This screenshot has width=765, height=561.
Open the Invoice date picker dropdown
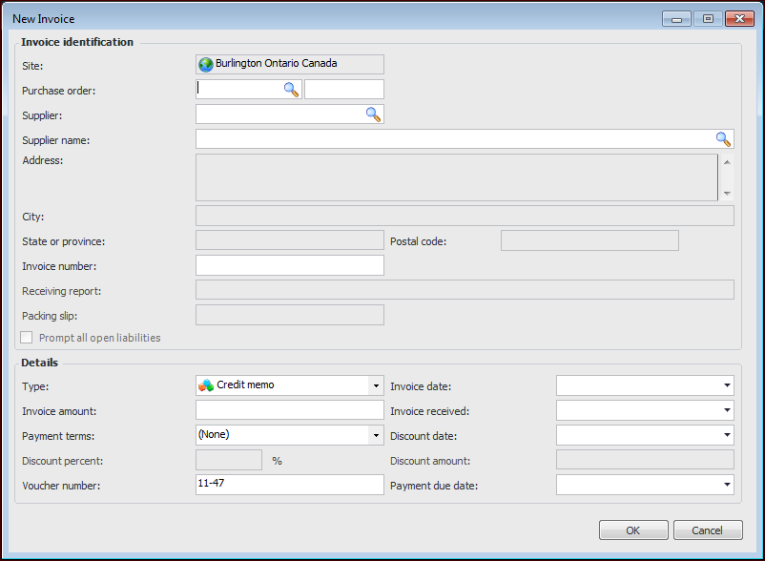pyautogui.click(x=727, y=385)
